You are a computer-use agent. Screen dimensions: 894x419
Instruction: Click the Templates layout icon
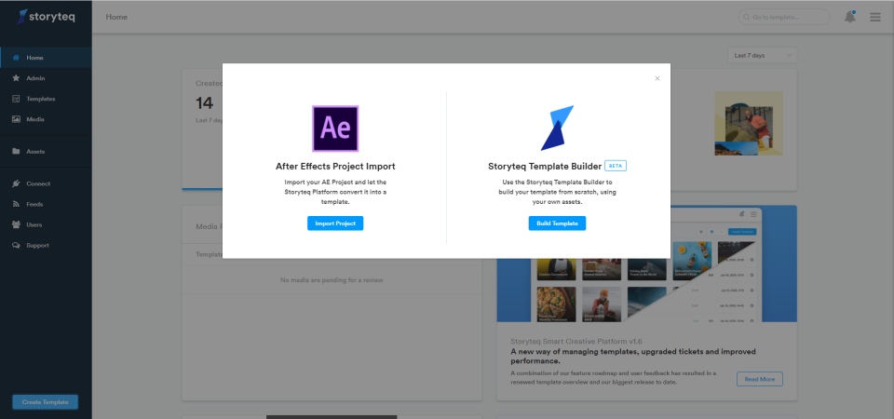point(17,99)
